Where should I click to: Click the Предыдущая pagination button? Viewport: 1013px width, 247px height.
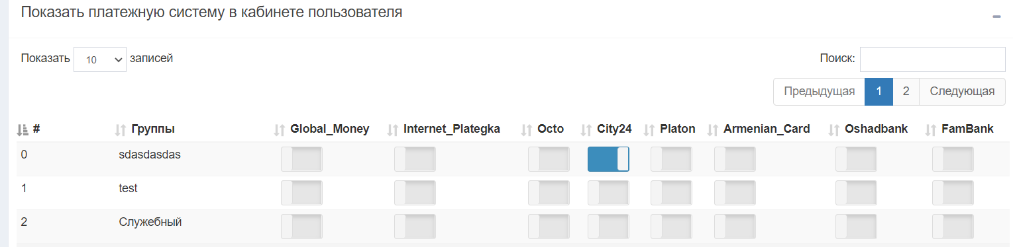coord(819,92)
